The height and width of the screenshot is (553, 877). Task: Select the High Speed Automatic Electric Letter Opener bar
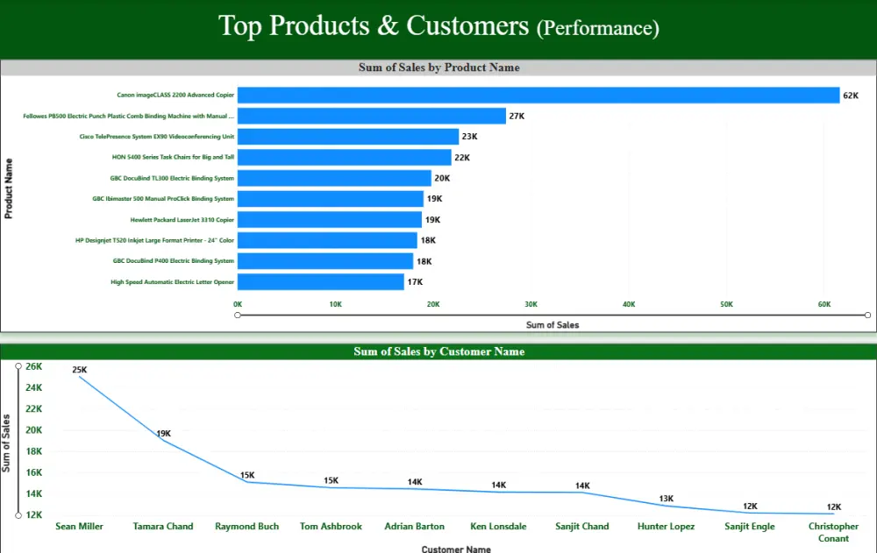pyautogui.click(x=320, y=281)
